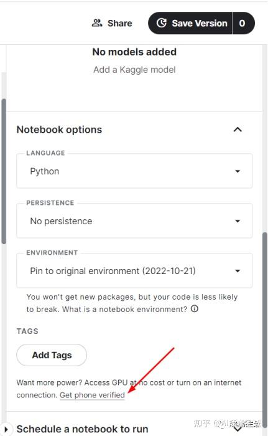
Task: Click the Add Tags button
Action: coord(52,355)
